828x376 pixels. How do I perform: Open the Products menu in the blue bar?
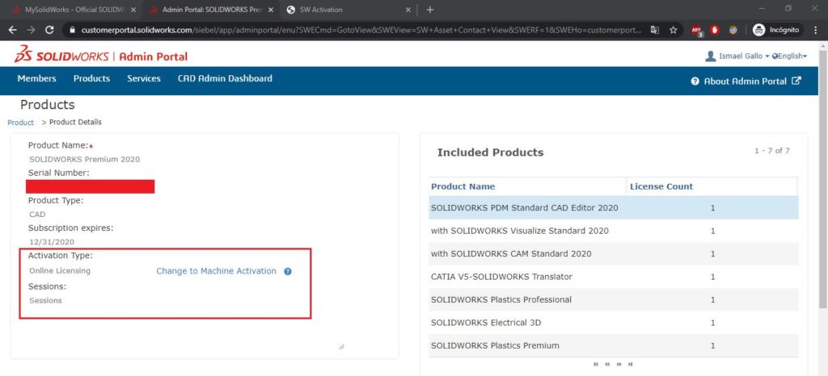[x=91, y=78]
